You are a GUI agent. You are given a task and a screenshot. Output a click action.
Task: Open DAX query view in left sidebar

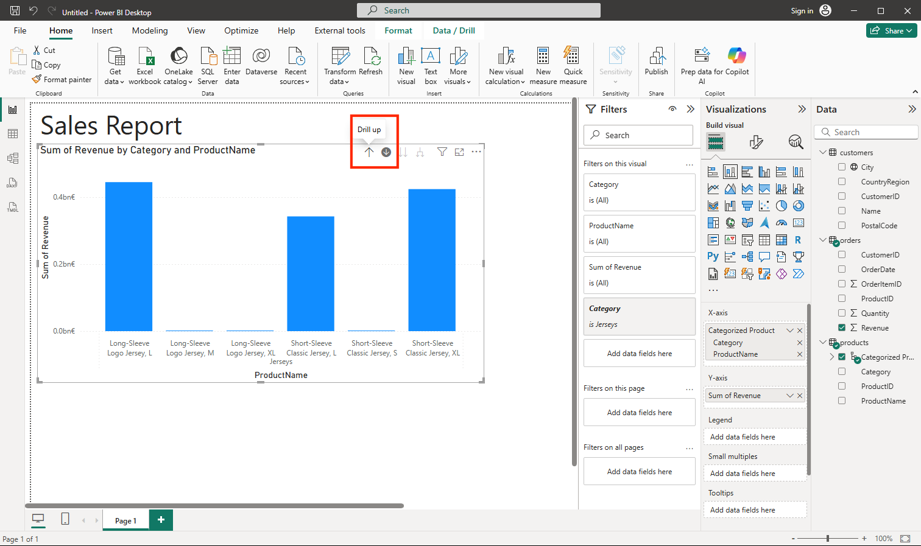click(x=13, y=183)
